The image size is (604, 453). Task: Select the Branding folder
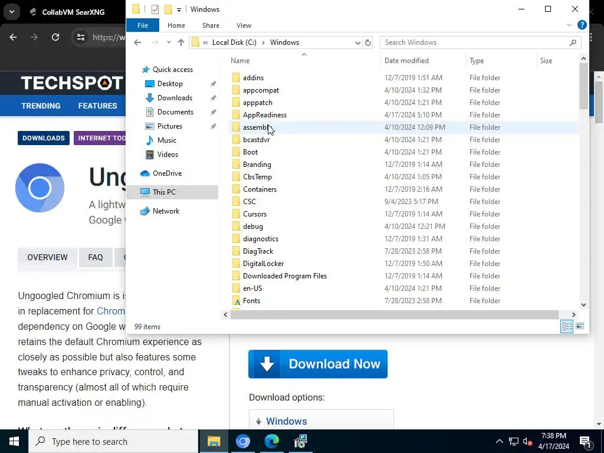click(257, 165)
